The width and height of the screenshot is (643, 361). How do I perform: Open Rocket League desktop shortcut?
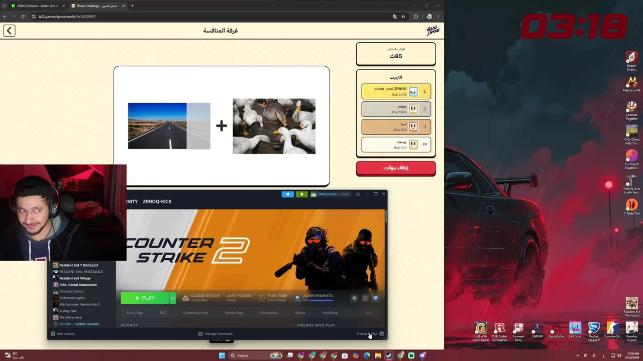pyautogui.click(x=594, y=332)
